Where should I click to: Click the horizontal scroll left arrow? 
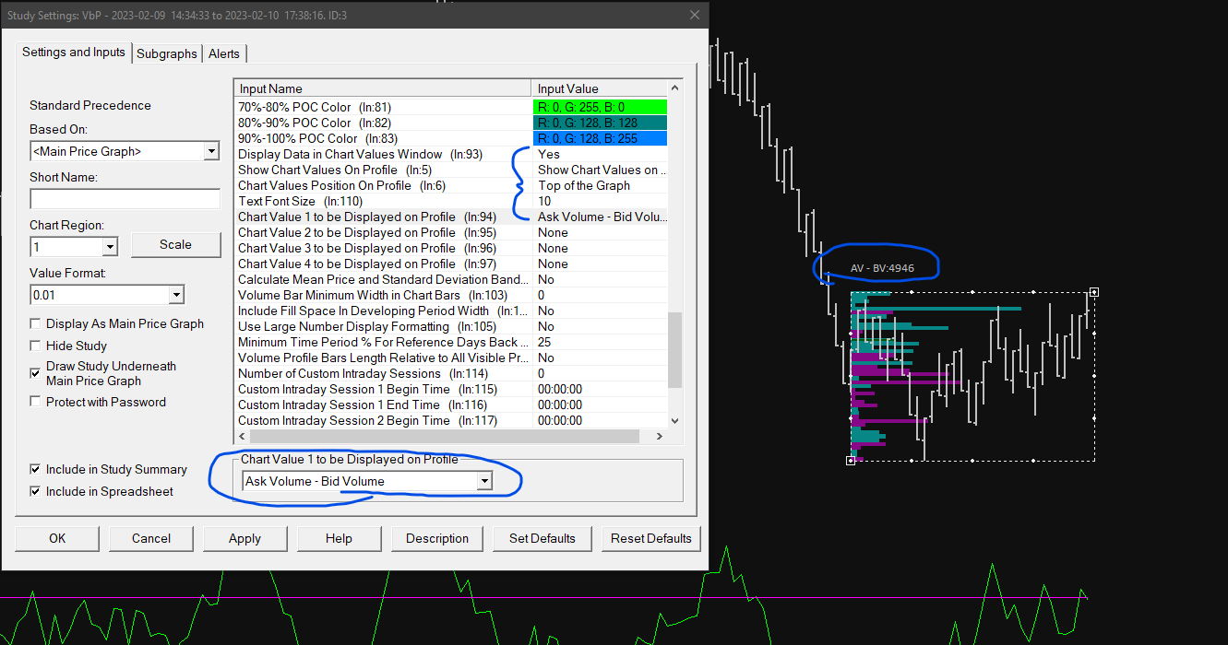pos(242,436)
